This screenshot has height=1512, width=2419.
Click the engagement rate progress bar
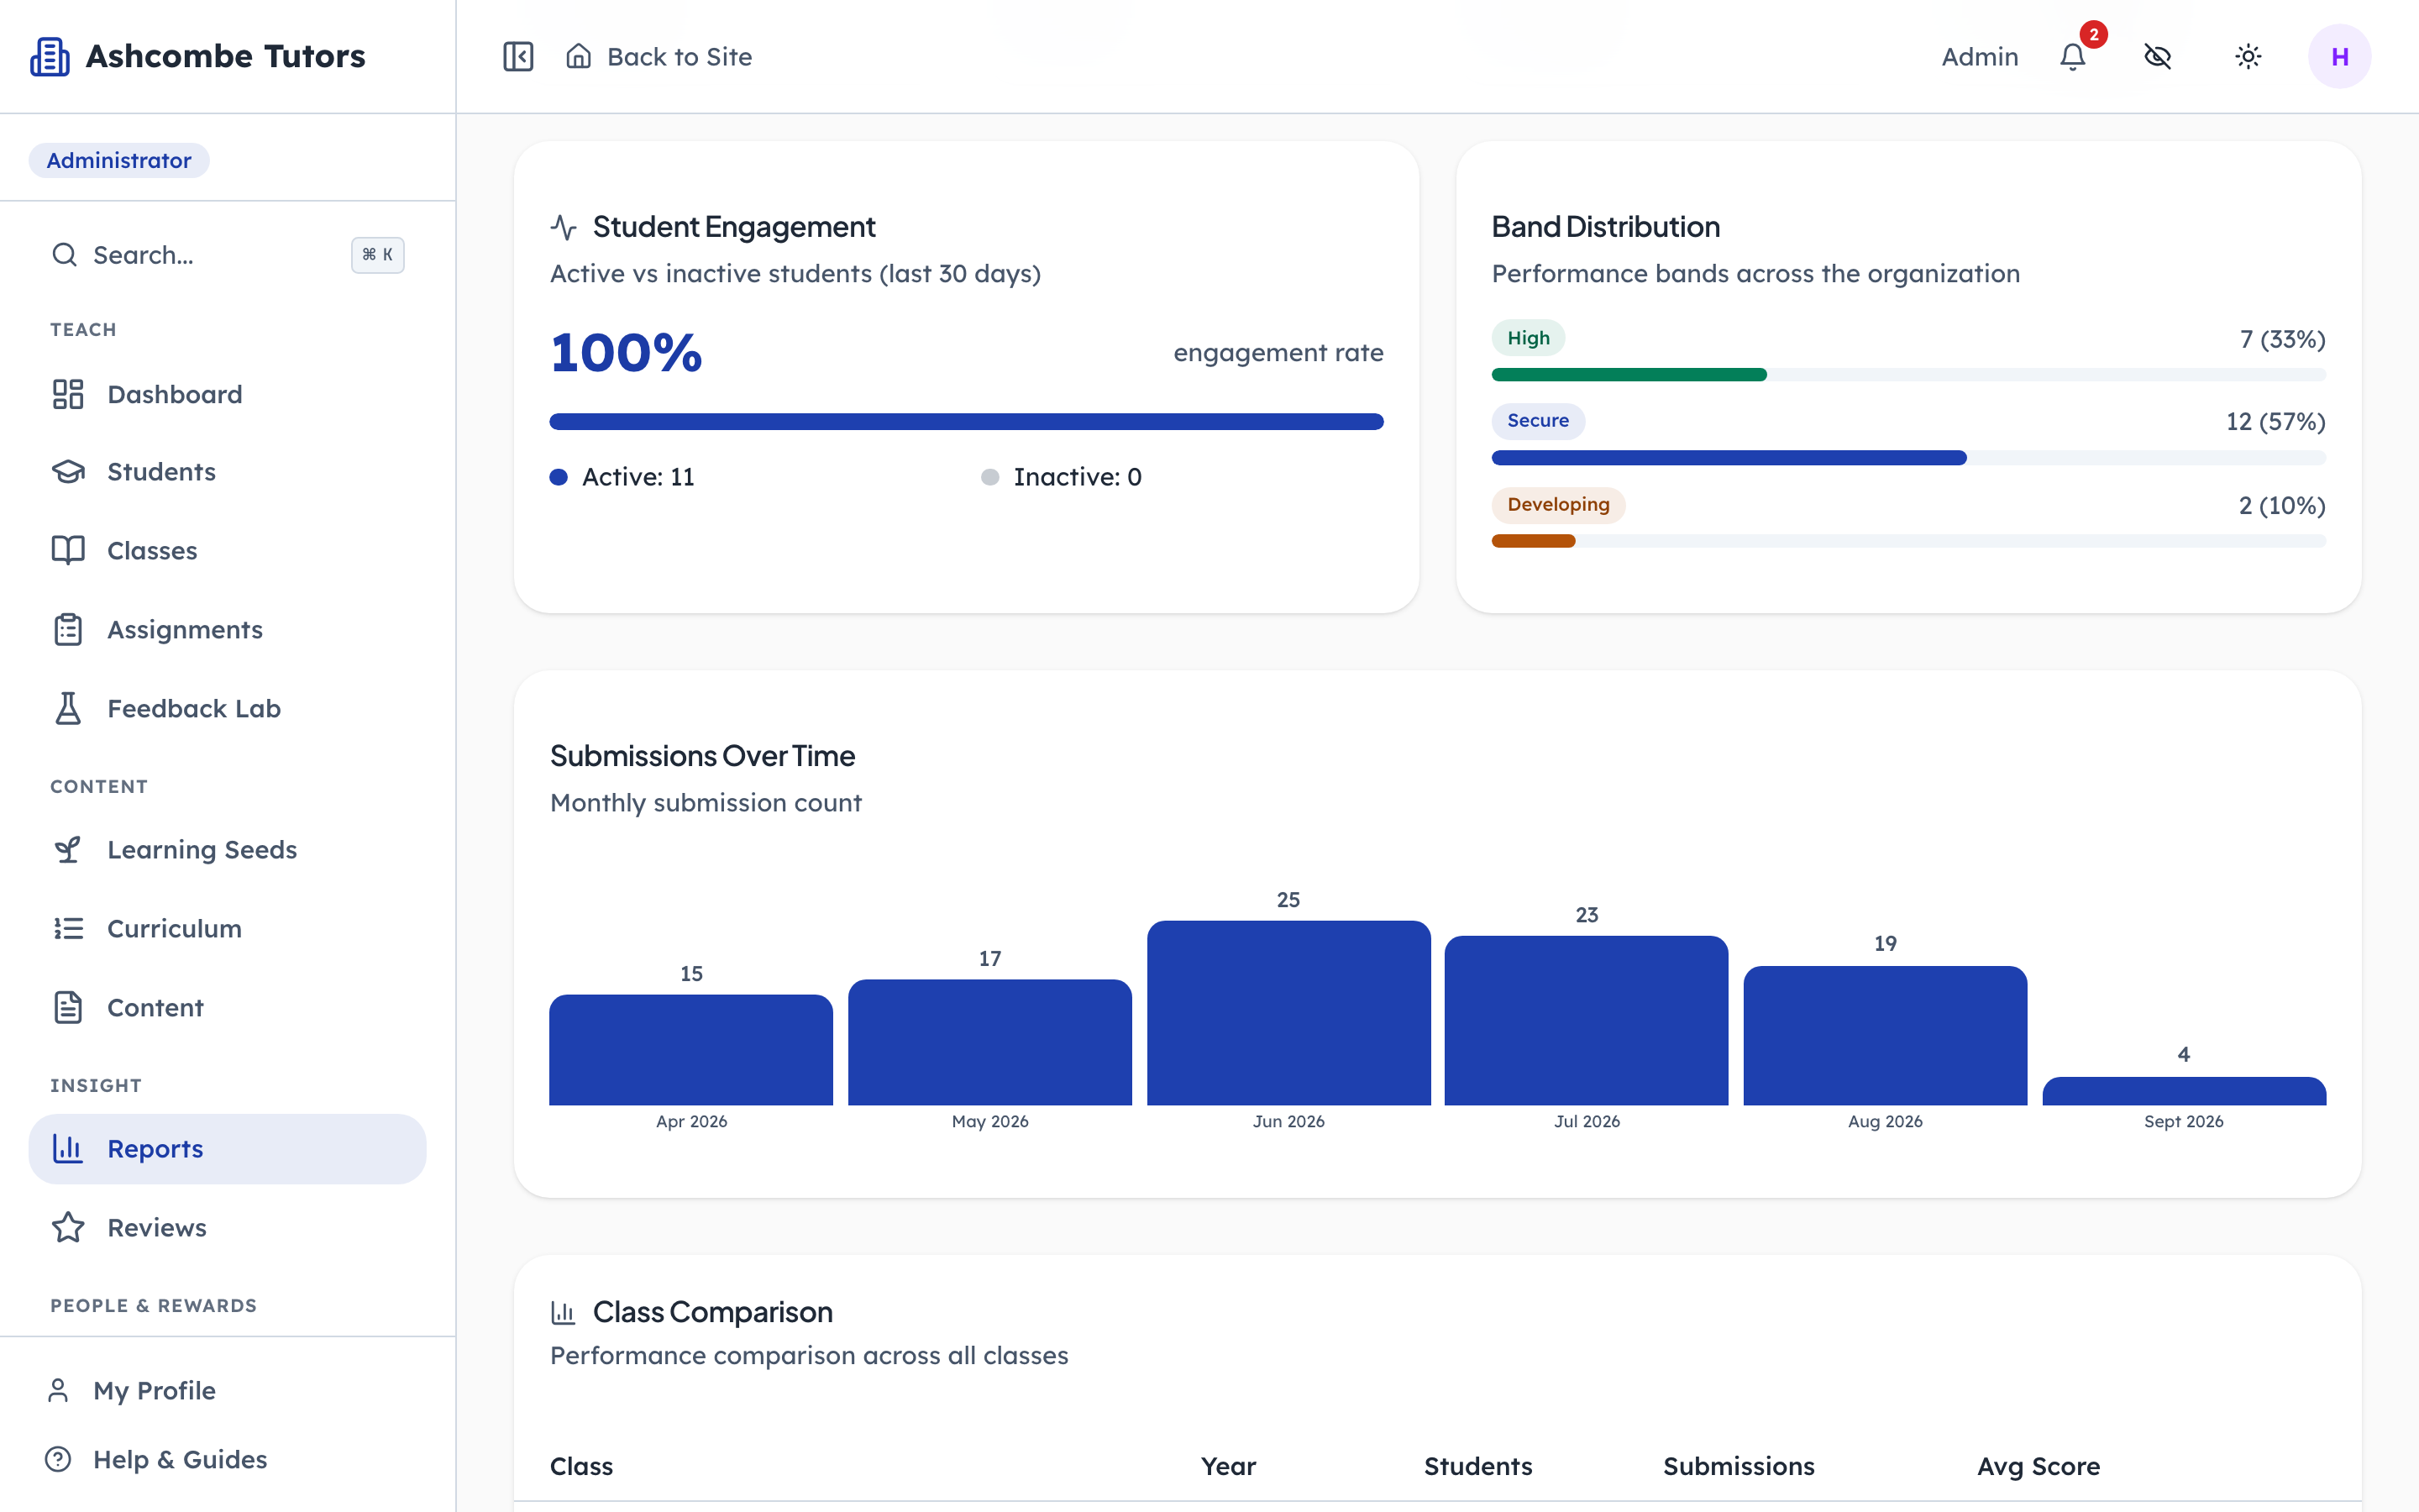click(966, 422)
